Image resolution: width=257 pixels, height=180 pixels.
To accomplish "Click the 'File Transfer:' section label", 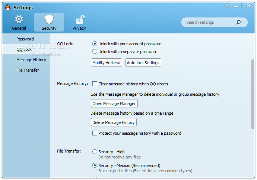I will point(69,151).
